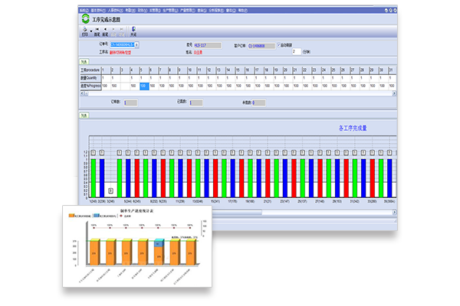Screen dimensions: 460x306
Task: Click the blue segment on the fifth overlay bar
Action: (x=159, y=244)
